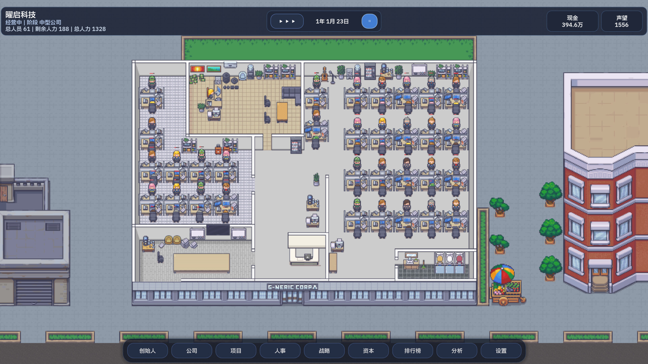648x364 pixels.
Task: Open the 人事 panel
Action: [280, 351]
